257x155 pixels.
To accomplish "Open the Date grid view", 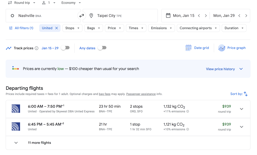I will click(197, 48).
